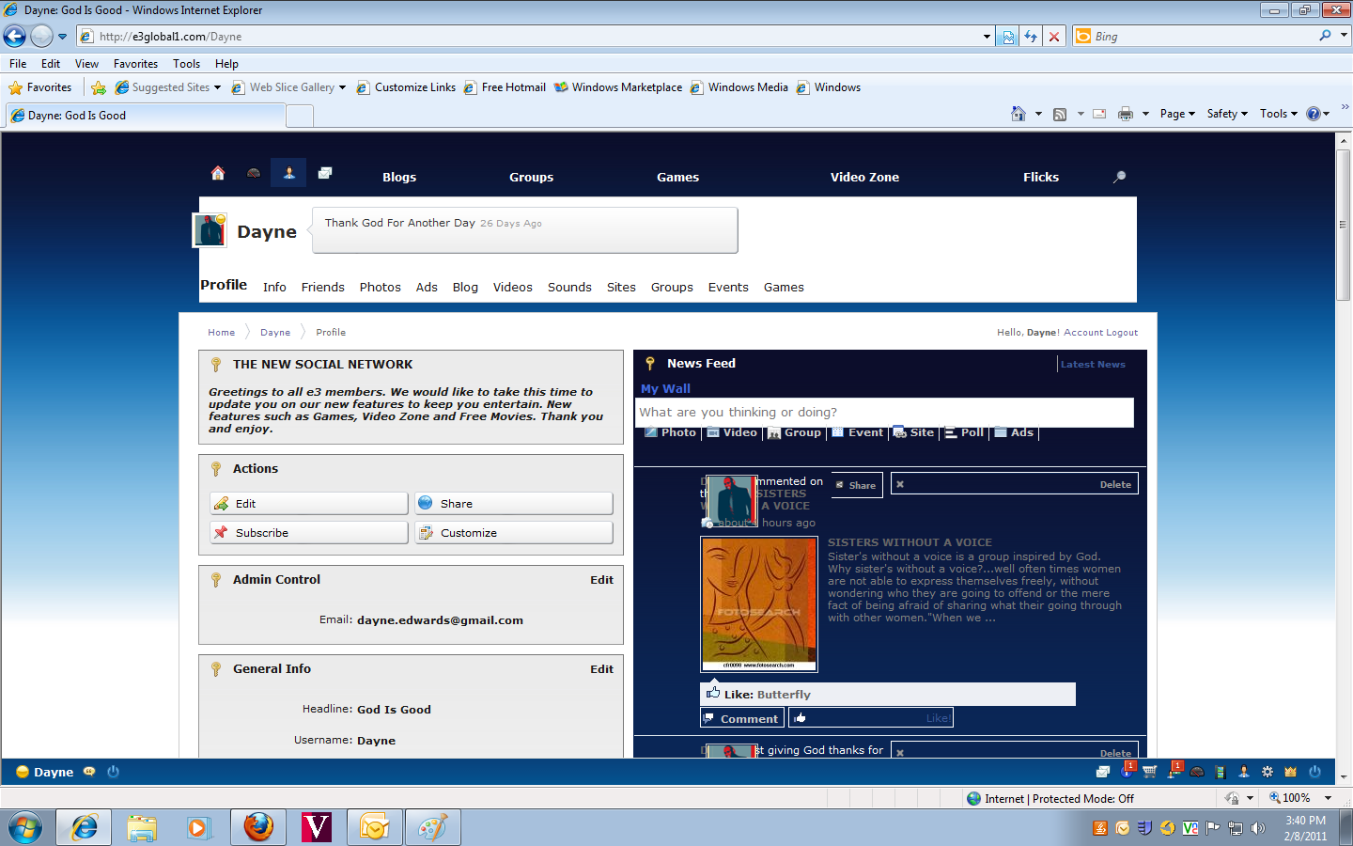Open the dashboard gauge icon in top navigation
Viewport: 1353px width, 846px height.
(x=254, y=173)
